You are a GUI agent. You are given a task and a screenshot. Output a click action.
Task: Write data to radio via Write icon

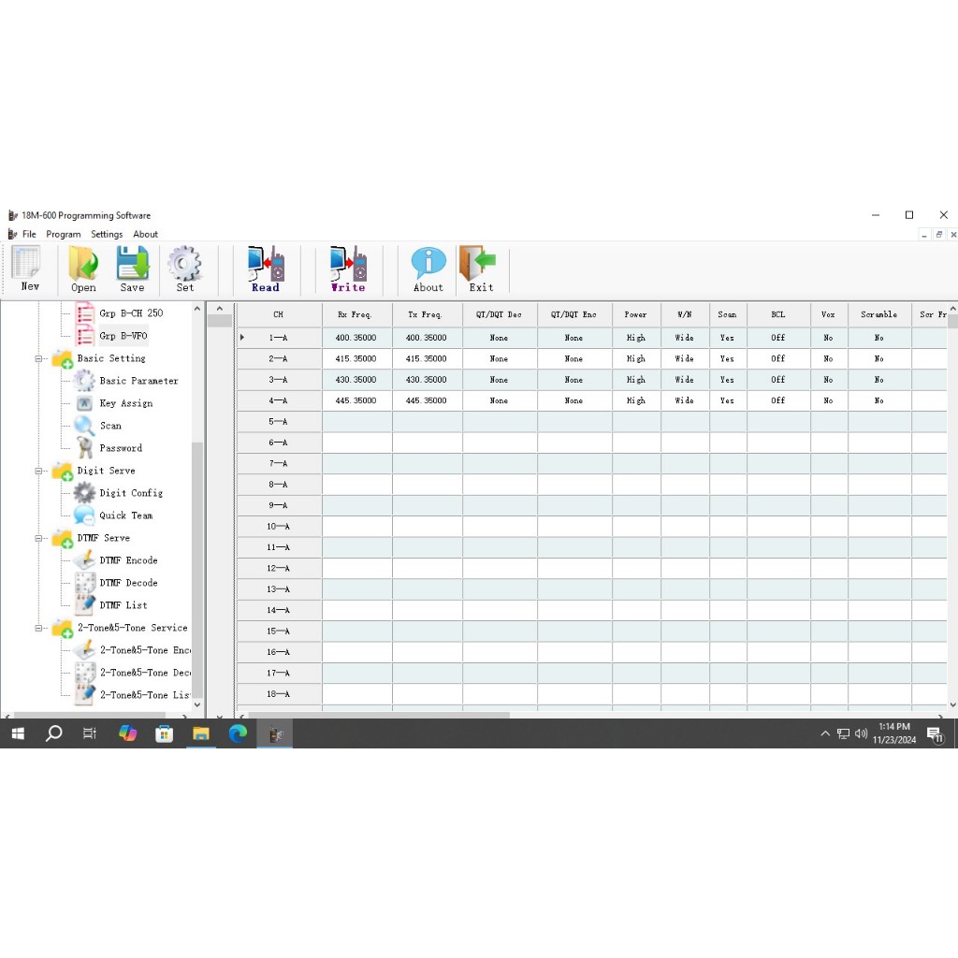point(348,269)
